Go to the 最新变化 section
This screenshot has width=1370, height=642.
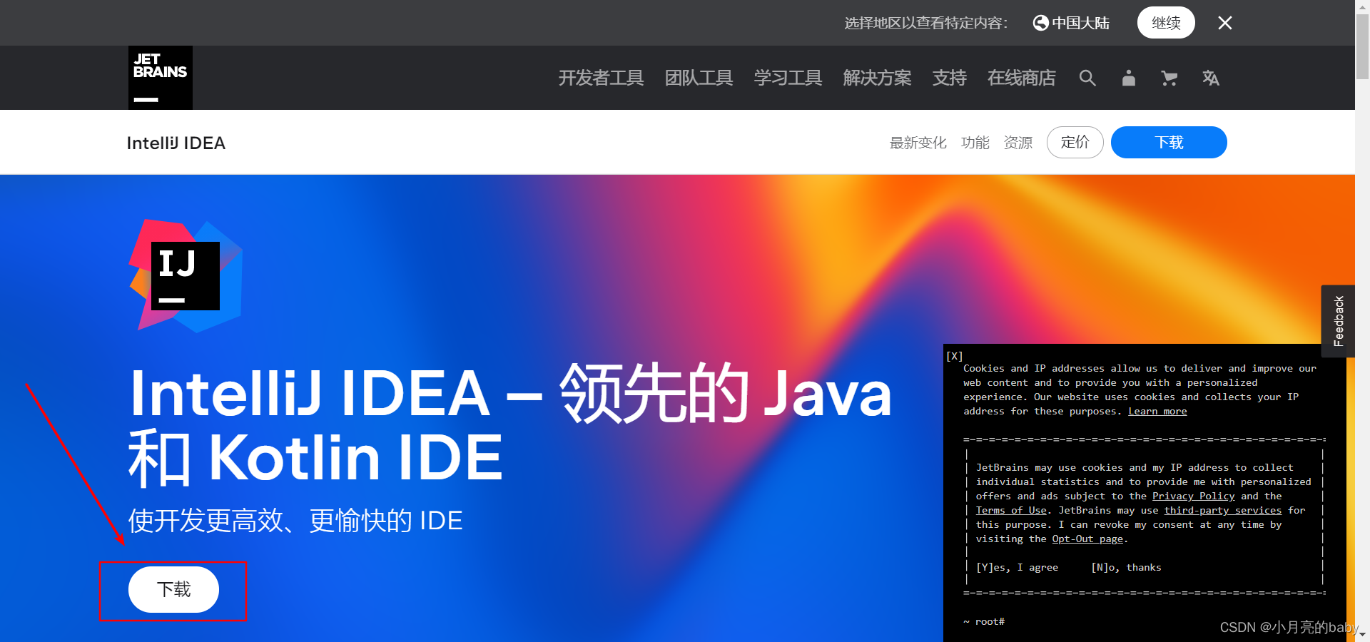click(918, 143)
